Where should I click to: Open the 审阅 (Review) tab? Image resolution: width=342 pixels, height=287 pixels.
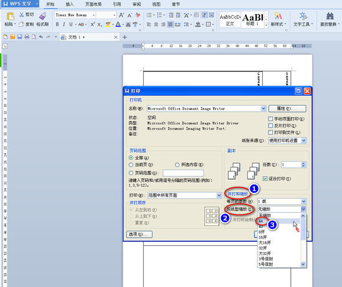(137, 4)
